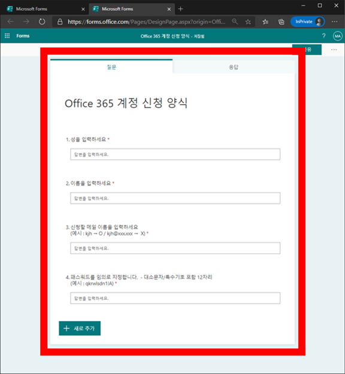
Task: Select the form title Office 365 계정 신청 양식
Action: [x=126, y=104]
